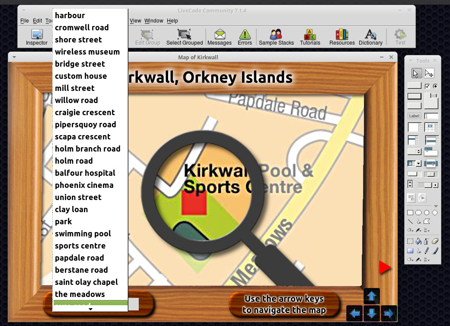This screenshot has height=326, width=450.
Task: Launch the Tutorials
Action: coord(310,37)
